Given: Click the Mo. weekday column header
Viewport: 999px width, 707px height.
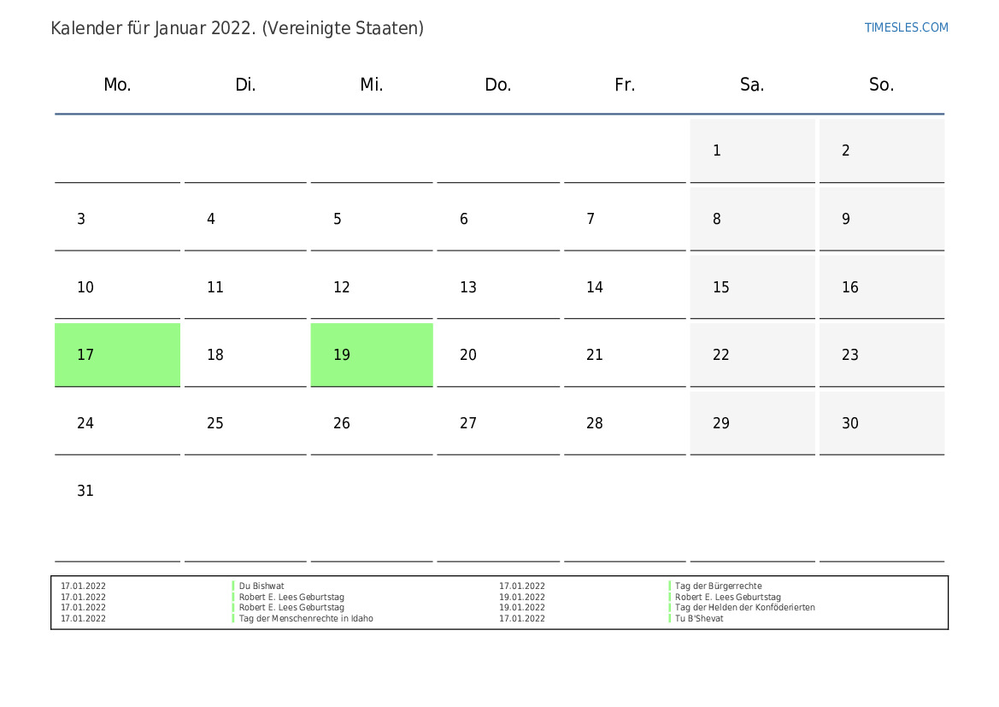Looking at the screenshot, I should coord(117,85).
